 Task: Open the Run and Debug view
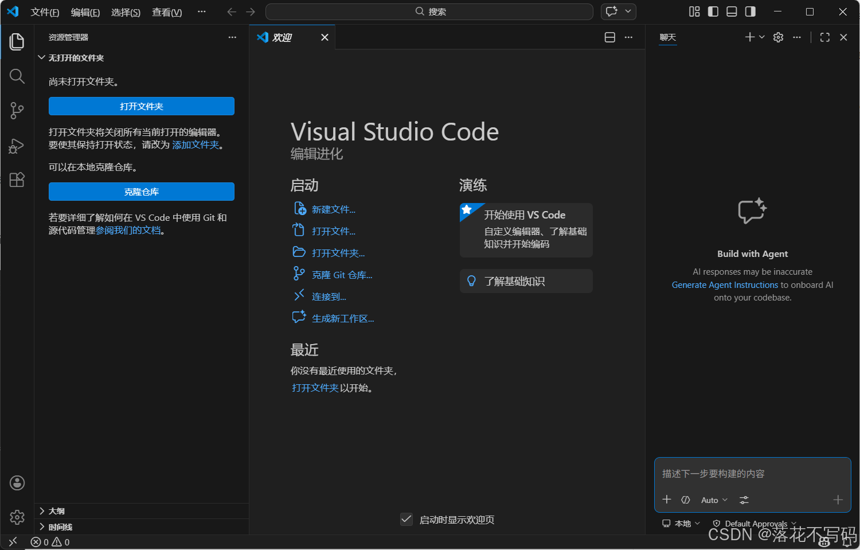point(17,146)
